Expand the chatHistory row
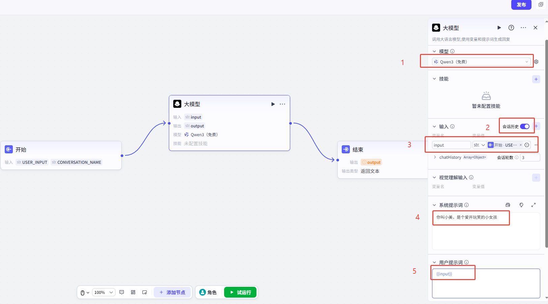This screenshot has height=304, width=548. pos(435,157)
